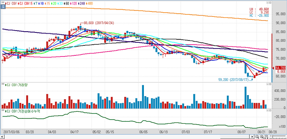Image resolution: width=287 pixels, height=139 pixels.
Task: Click the red current price arrow marker
Action: point(273,68)
